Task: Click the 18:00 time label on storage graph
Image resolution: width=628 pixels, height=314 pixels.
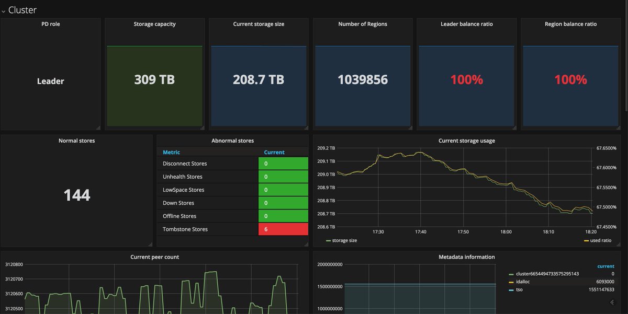Action: pos(506,231)
